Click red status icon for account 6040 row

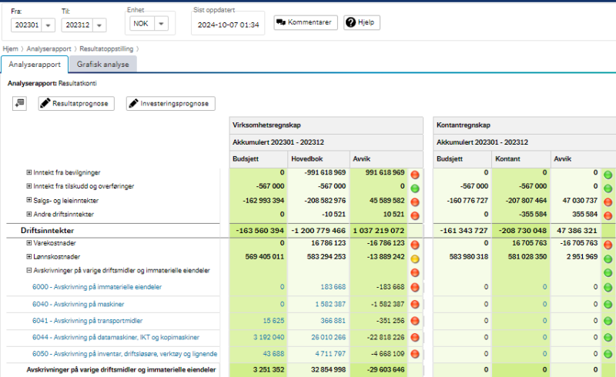click(415, 304)
